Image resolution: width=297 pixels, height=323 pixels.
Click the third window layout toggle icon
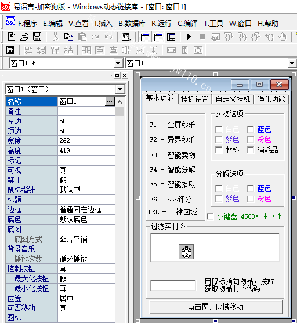[171, 37]
